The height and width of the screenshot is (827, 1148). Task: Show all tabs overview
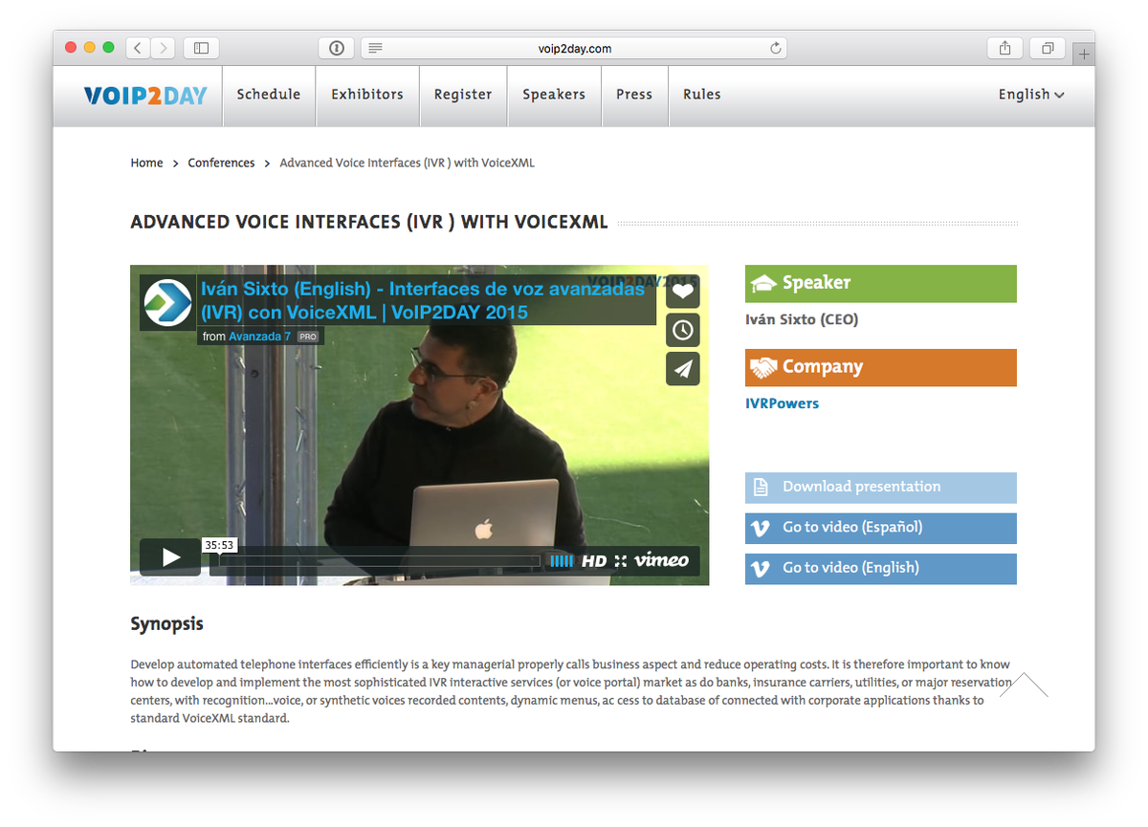pos(1048,47)
